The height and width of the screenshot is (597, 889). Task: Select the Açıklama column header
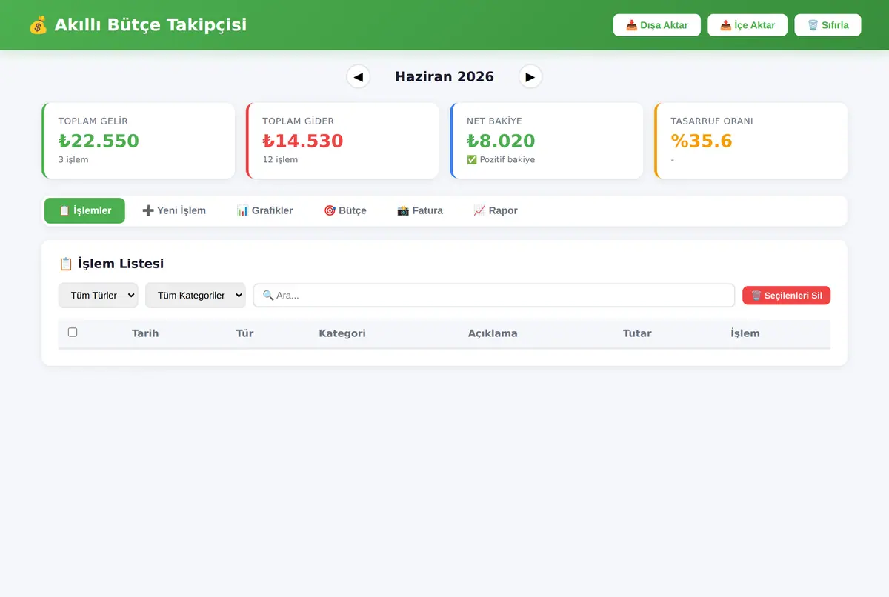[x=493, y=333]
